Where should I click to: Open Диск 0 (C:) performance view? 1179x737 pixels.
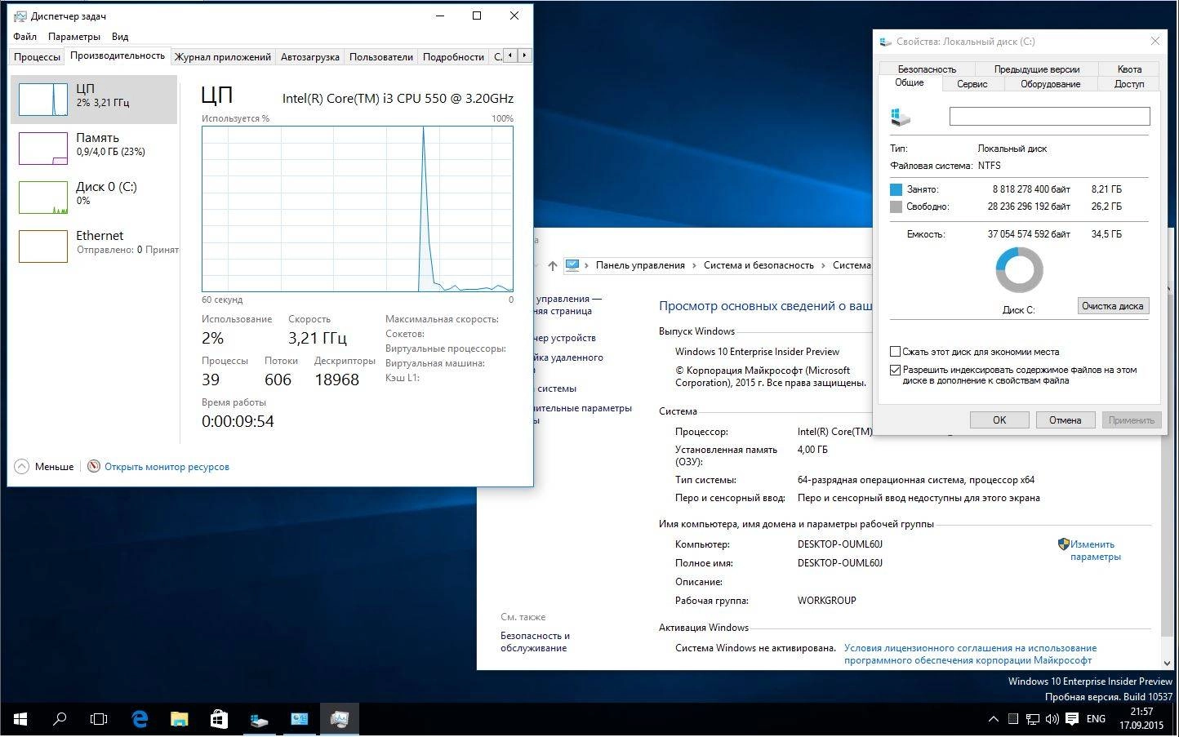coord(94,198)
